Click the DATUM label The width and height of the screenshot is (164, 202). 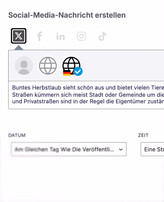[x=17, y=135]
